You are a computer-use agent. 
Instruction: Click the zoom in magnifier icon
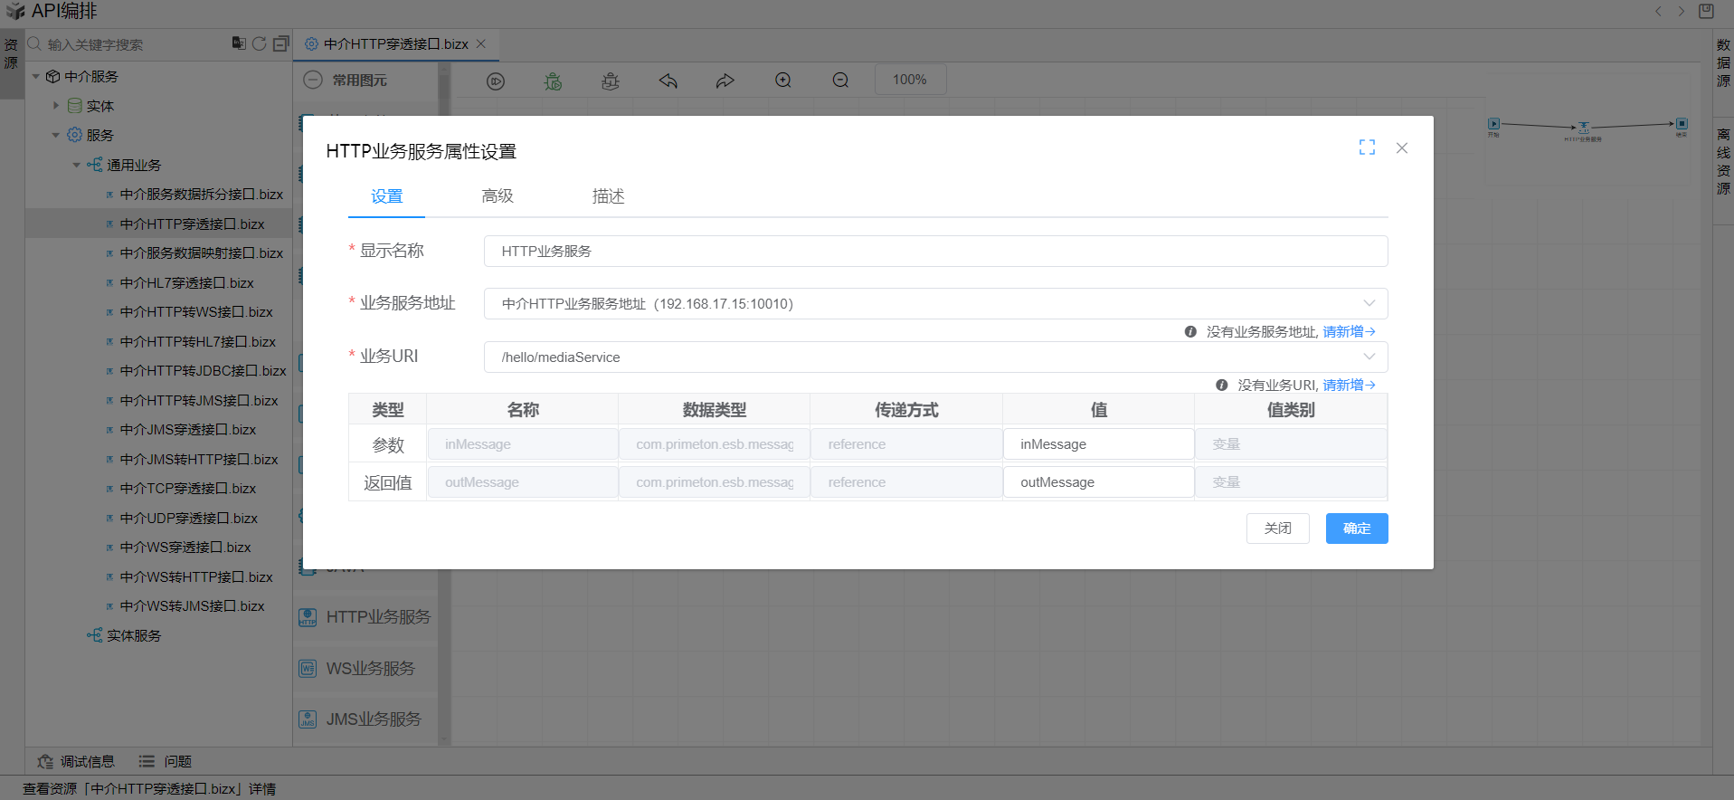pos(783,81)
